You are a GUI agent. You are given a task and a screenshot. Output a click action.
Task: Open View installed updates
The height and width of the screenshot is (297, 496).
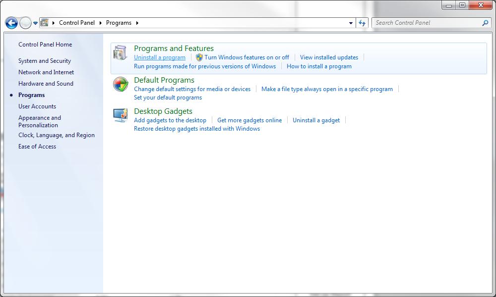pyautogui.click(x=329, y=57)
